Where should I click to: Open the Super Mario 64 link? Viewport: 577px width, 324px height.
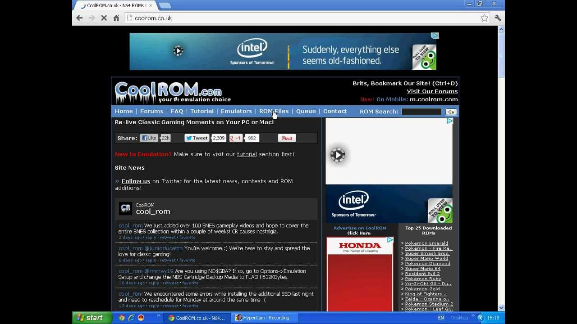pyautogui.click(x=422, y=269)
